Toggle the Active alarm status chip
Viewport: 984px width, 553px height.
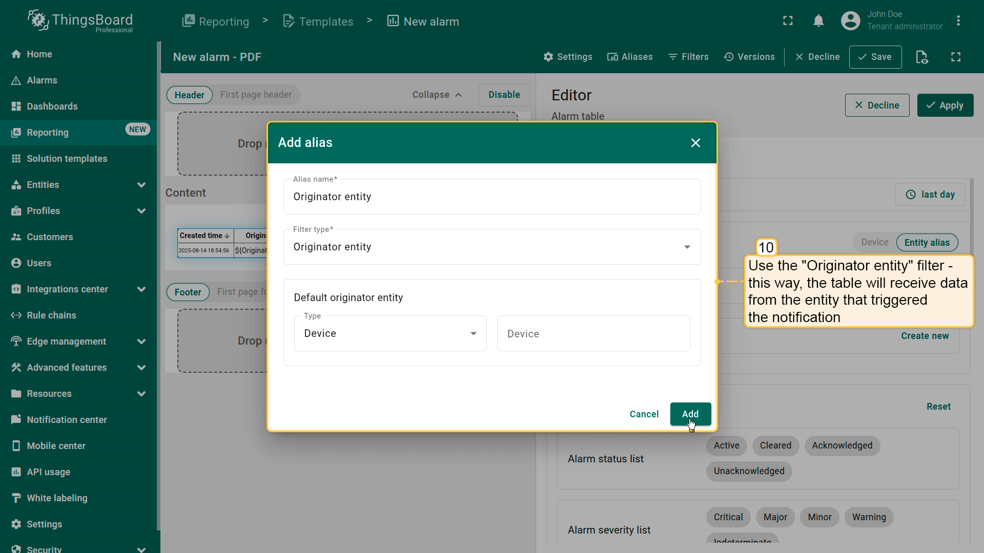coord(726,445)
